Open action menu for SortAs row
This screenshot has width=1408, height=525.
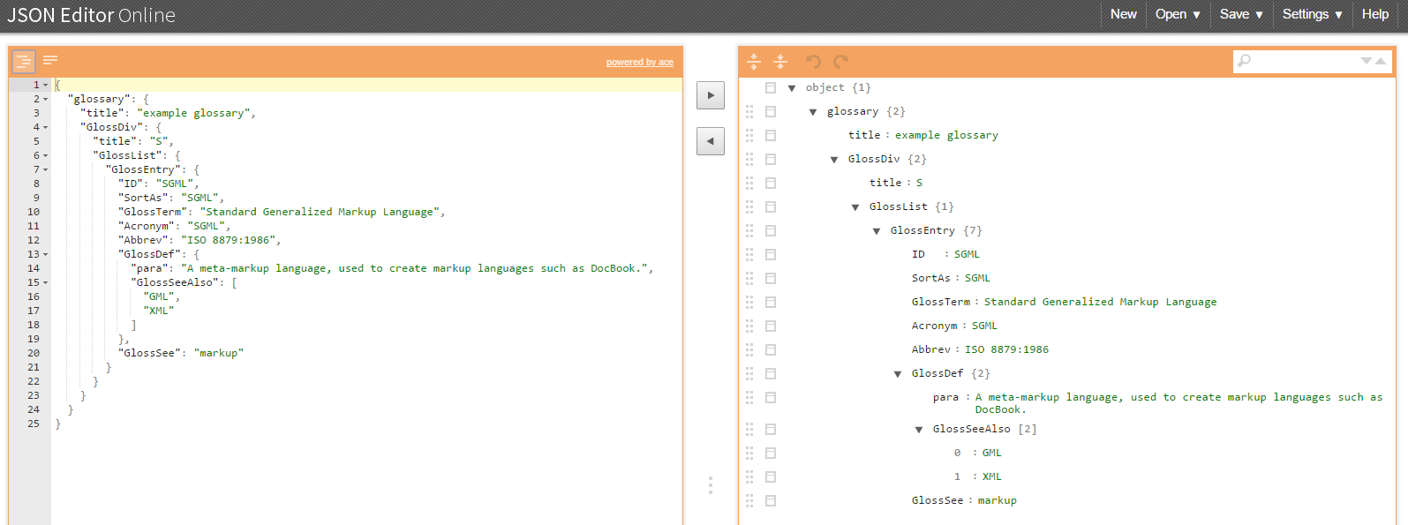(x=771, y=279)
